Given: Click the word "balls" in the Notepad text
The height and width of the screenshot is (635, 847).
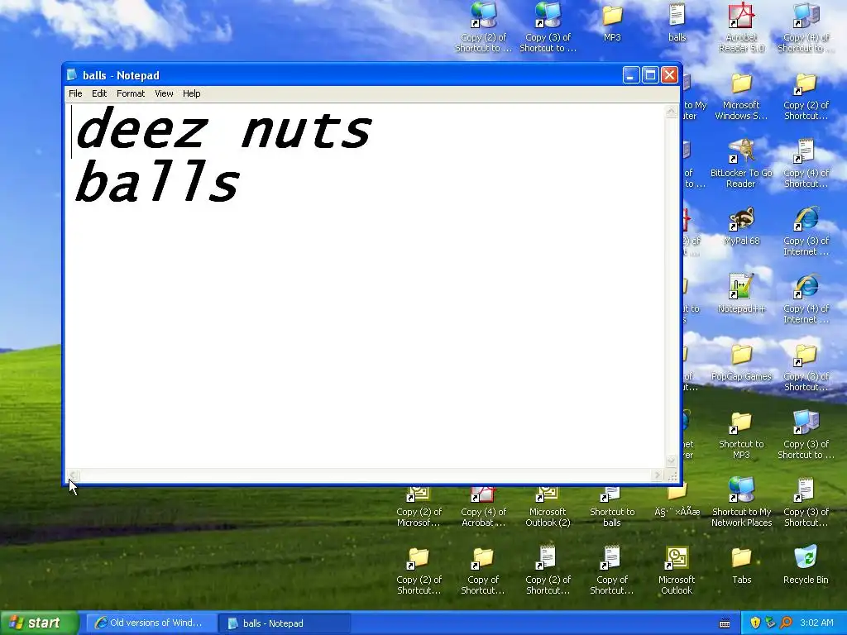Looking at the screenshot, I should [156, 182].
